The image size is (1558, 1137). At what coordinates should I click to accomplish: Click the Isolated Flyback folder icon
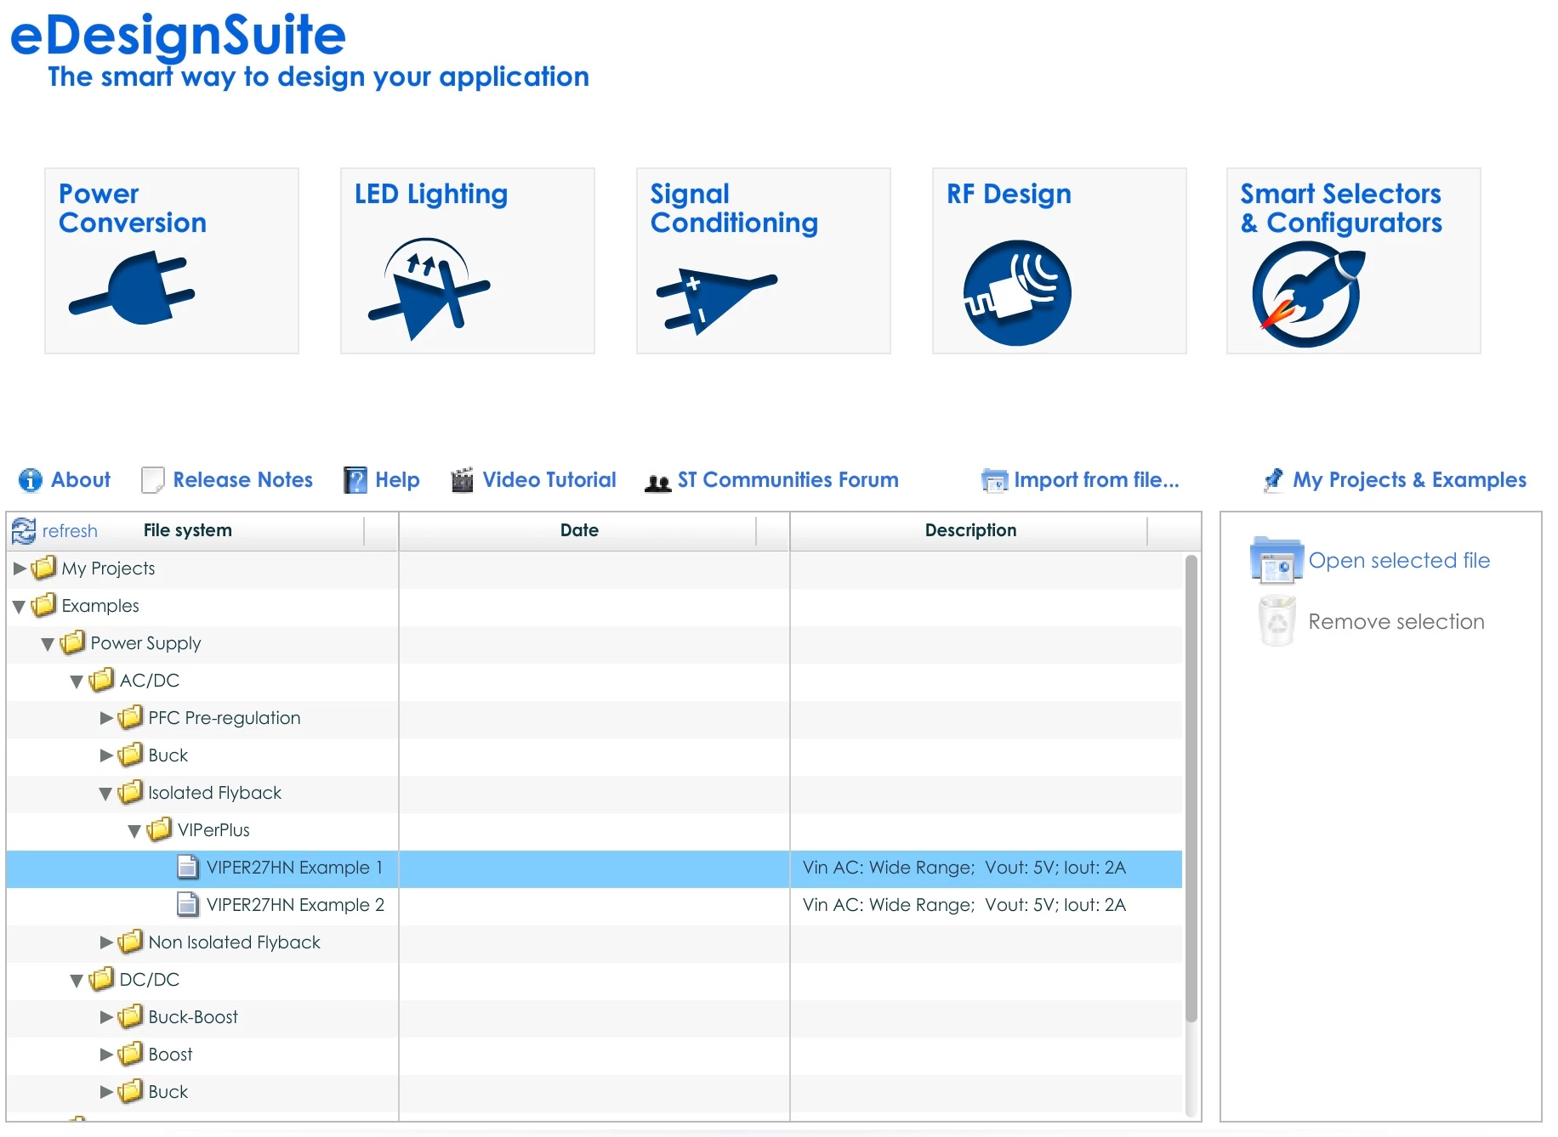pyautogui.click(x=130, y=791)
